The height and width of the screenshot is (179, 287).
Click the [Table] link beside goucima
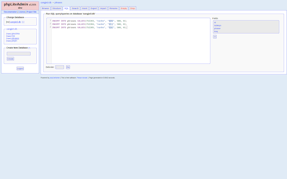[x=9, y=34]
